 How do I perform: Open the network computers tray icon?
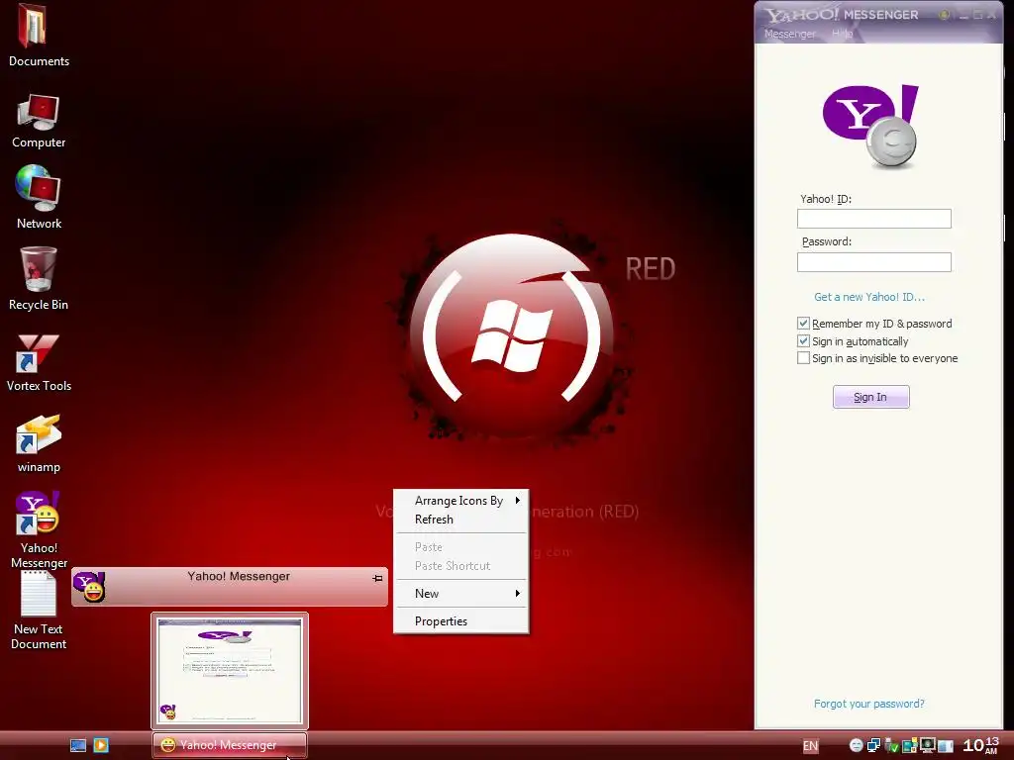pos(873,745)
